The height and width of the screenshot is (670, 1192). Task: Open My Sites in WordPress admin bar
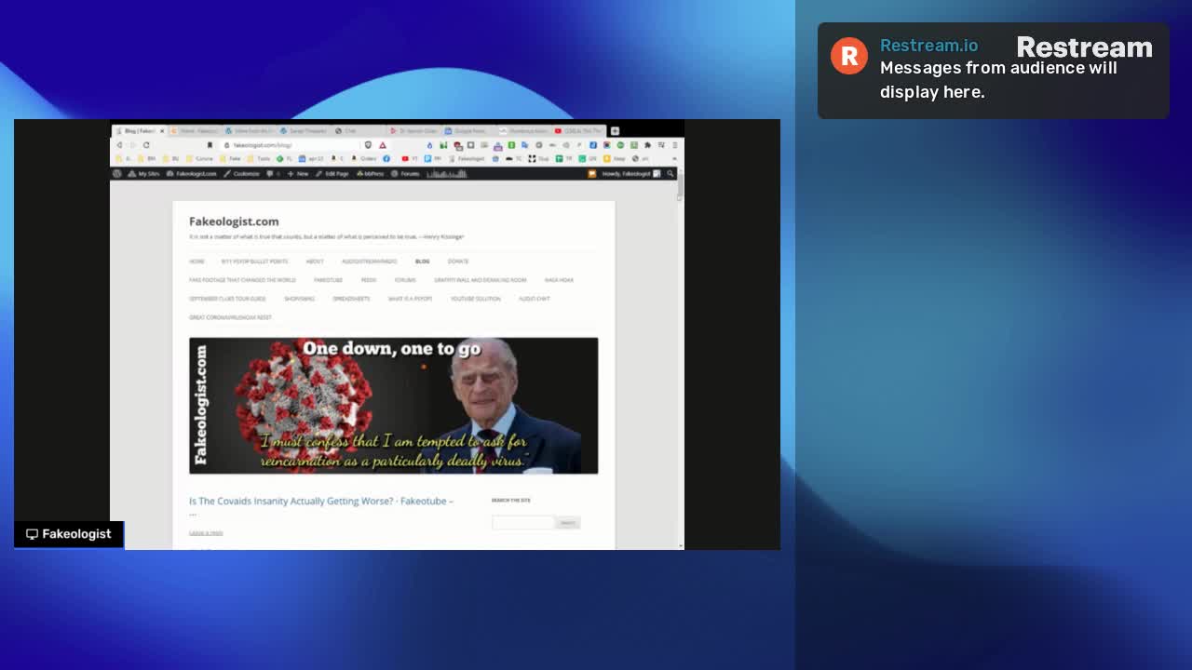[x=144, y=174]
